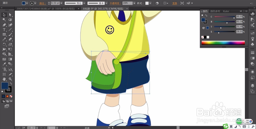Viewport: 256px width, 129px height.
Task: Pick color from spectrum bar
Action: pos(223,43)
